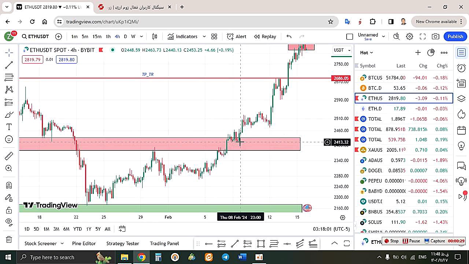469x264 pixels.
Task: Toggle the layout select checkbox
Action: pos(350,36)
